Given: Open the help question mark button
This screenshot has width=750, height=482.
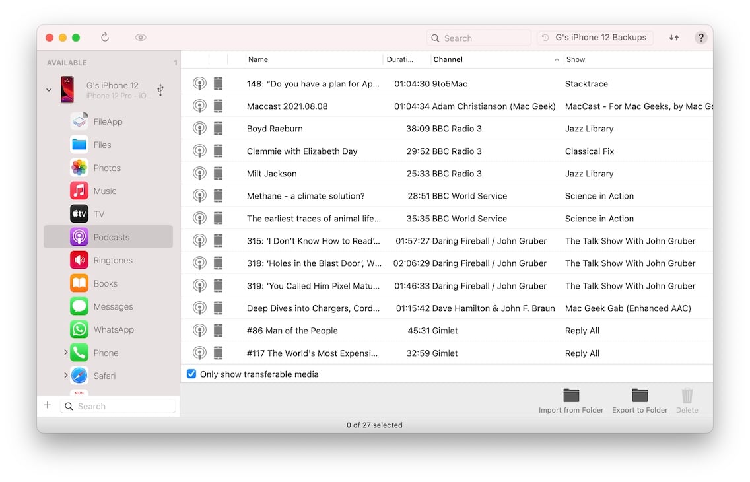Looking at the screenshot, I should [x=700, y=37].
